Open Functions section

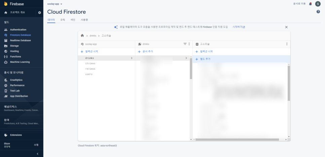pos(15,57)
